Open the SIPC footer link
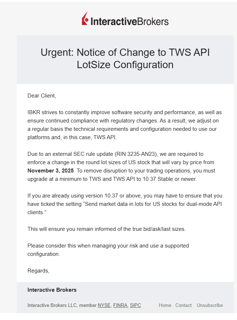 pyautogui.click(x=135, y=306)
